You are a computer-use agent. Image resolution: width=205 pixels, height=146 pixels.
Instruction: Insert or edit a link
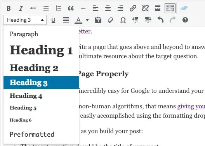point(133,8)
